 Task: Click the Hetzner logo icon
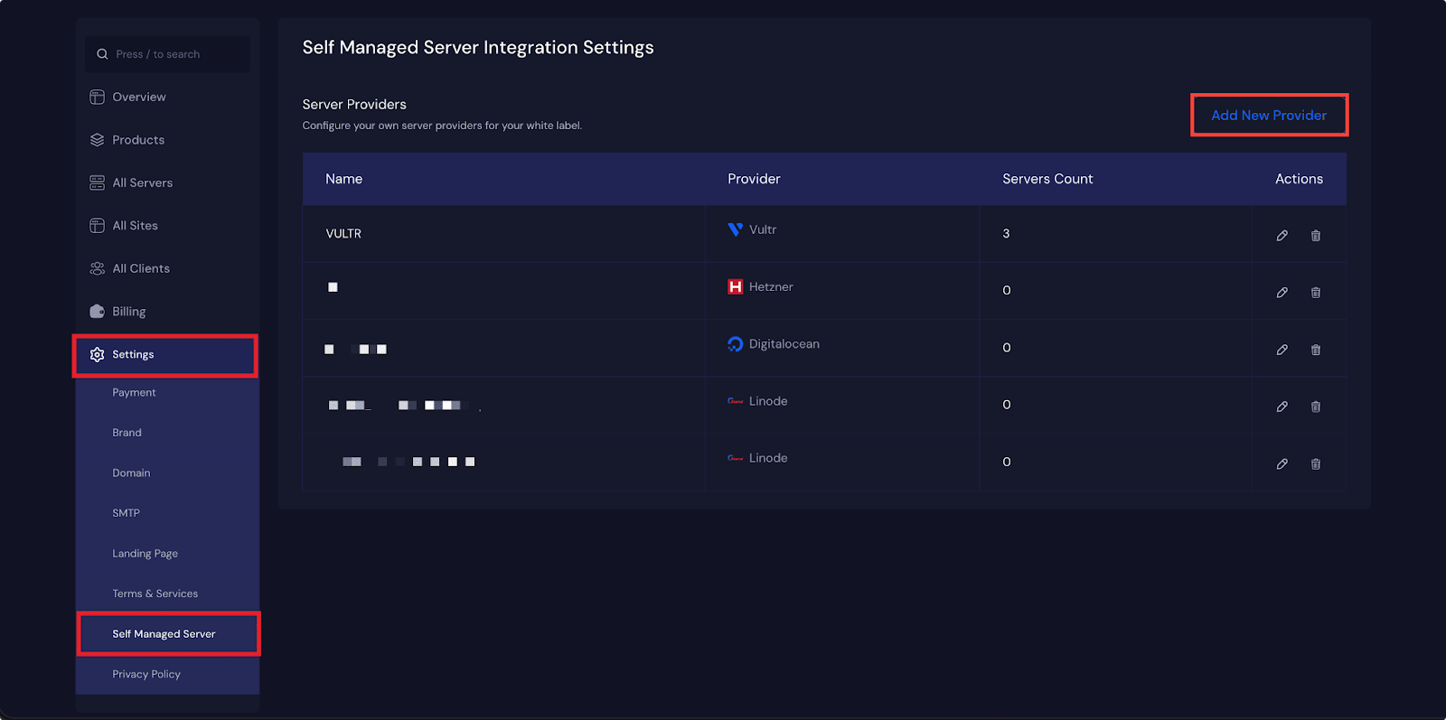(x=735, y=287)
